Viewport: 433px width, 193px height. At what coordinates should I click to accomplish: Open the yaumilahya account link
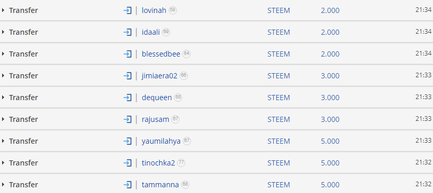point(161,141)
